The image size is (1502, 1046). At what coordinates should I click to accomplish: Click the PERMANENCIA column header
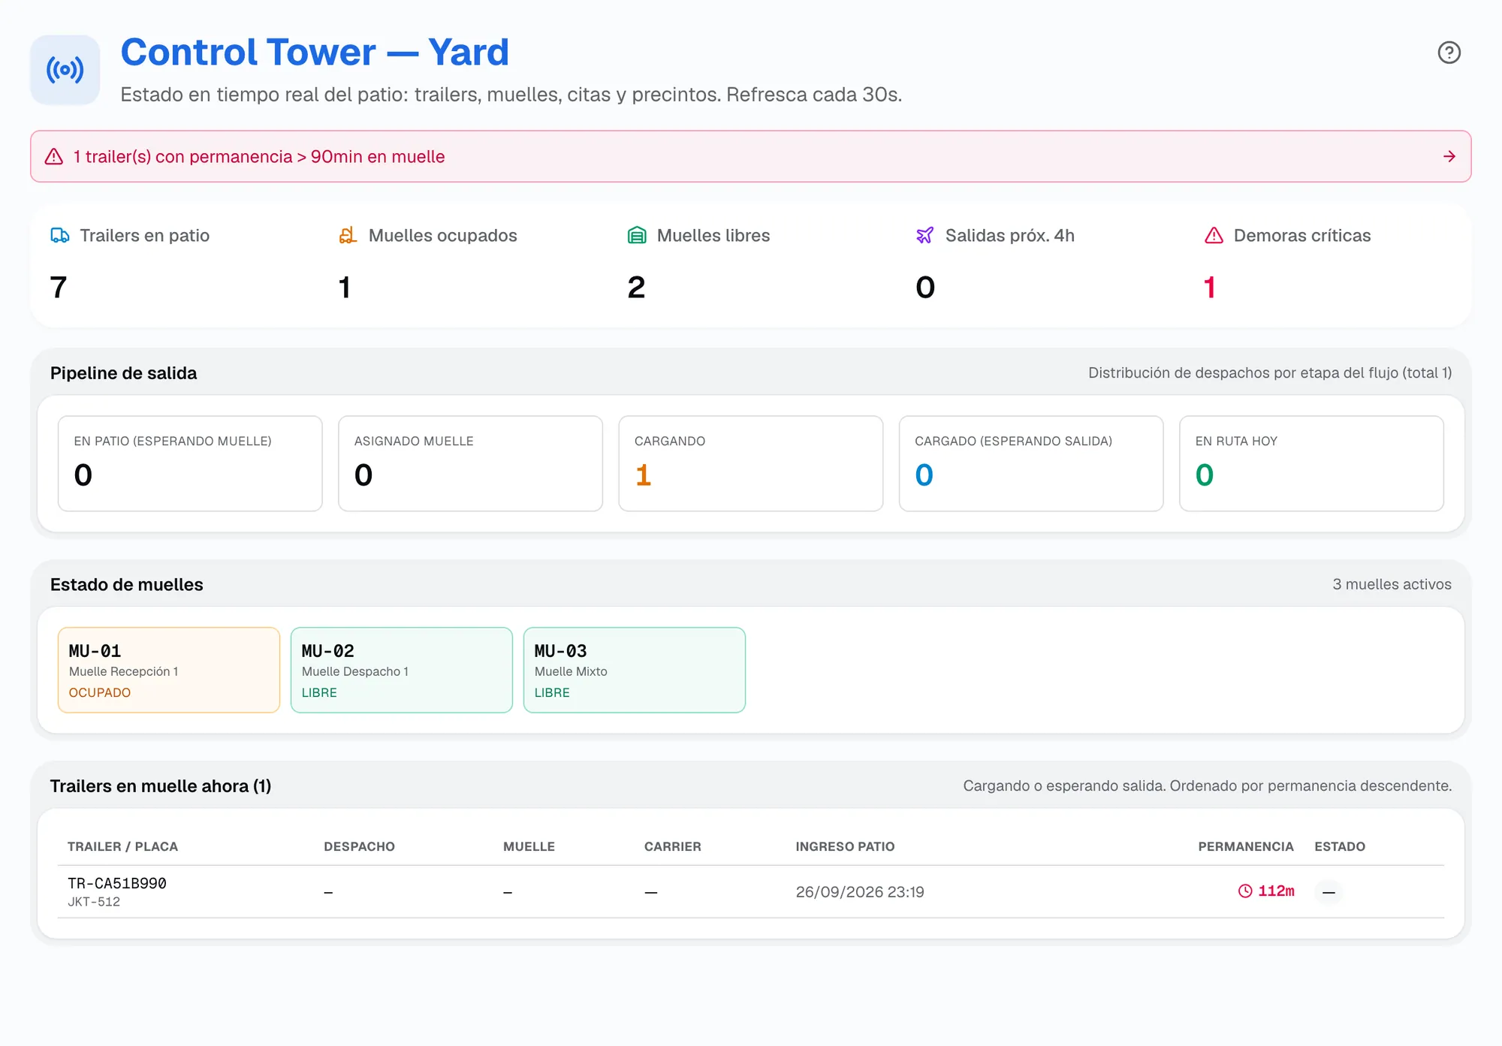[1246, 846]
